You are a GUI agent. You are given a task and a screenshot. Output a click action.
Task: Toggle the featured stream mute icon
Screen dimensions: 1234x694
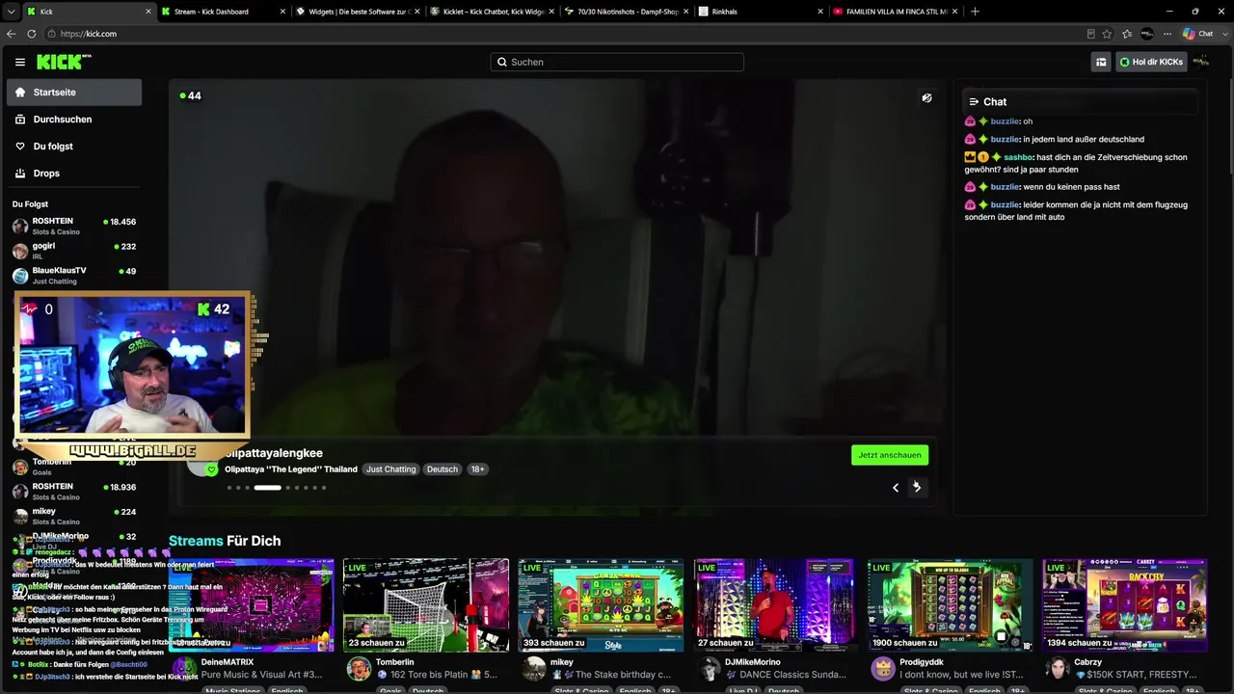926,98
